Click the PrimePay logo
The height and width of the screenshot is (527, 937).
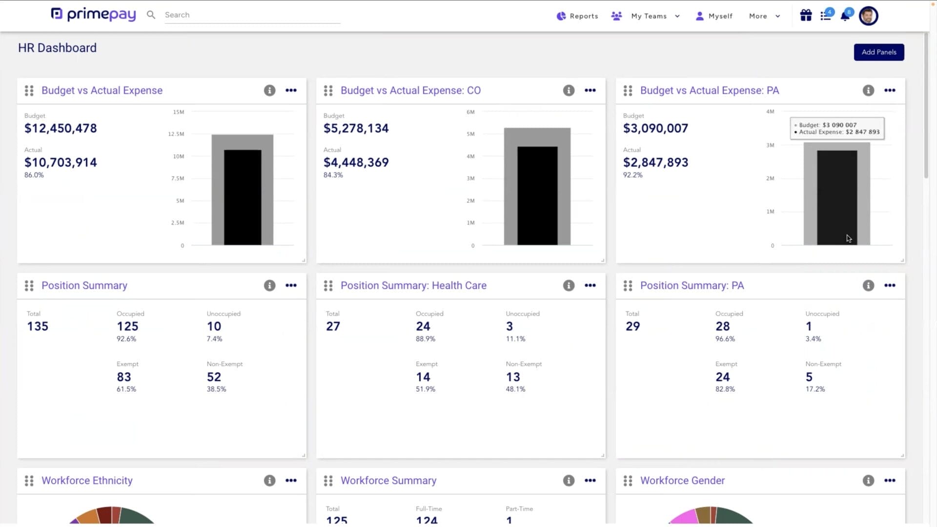click(93, 15)
